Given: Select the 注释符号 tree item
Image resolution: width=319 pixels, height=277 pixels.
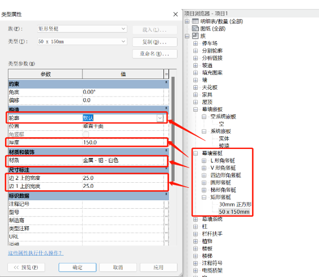Looking at the screenshot, I should [212, 263].
